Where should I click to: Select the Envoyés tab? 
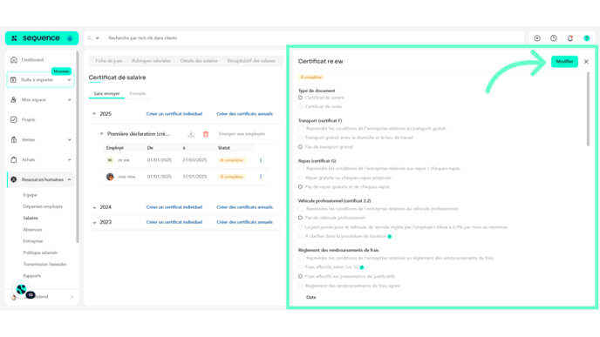coord(138,94)
